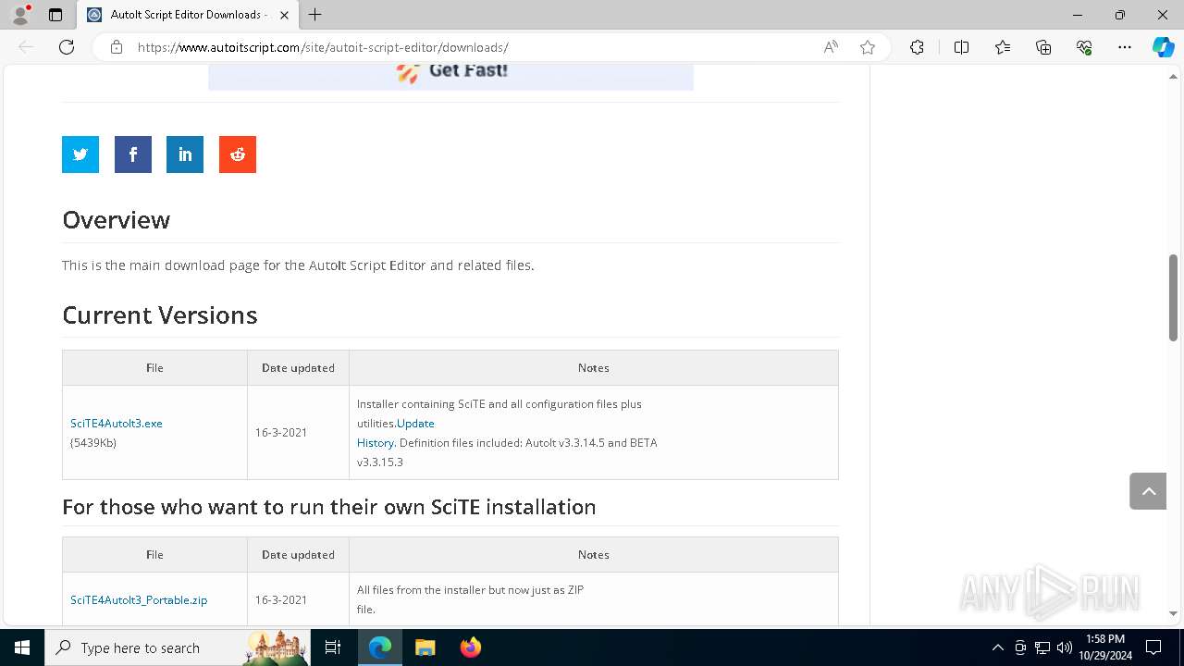Image resolution: width=1184 pixels, height=666 pixels.
Task: Add page to favorites star icon
Action: coord(868,47)
